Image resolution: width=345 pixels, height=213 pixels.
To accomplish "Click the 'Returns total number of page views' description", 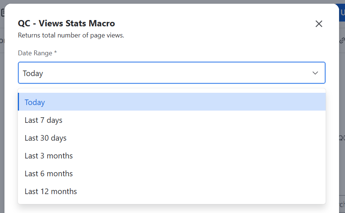I will click(71, 35).
